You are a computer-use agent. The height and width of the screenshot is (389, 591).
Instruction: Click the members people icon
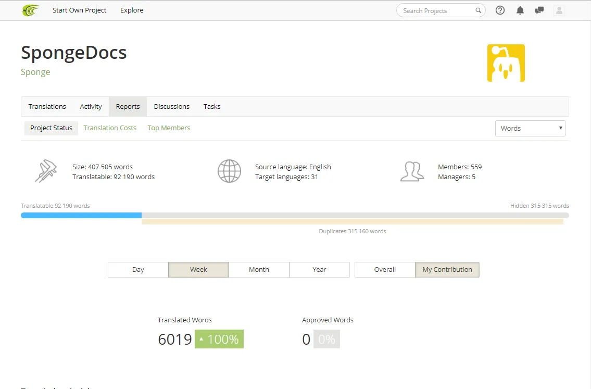412,171
